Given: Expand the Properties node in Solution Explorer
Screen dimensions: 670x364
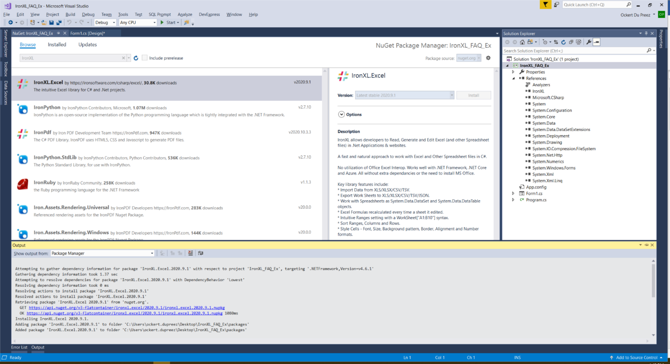Looking at the screenshot, I should (513, 72).
